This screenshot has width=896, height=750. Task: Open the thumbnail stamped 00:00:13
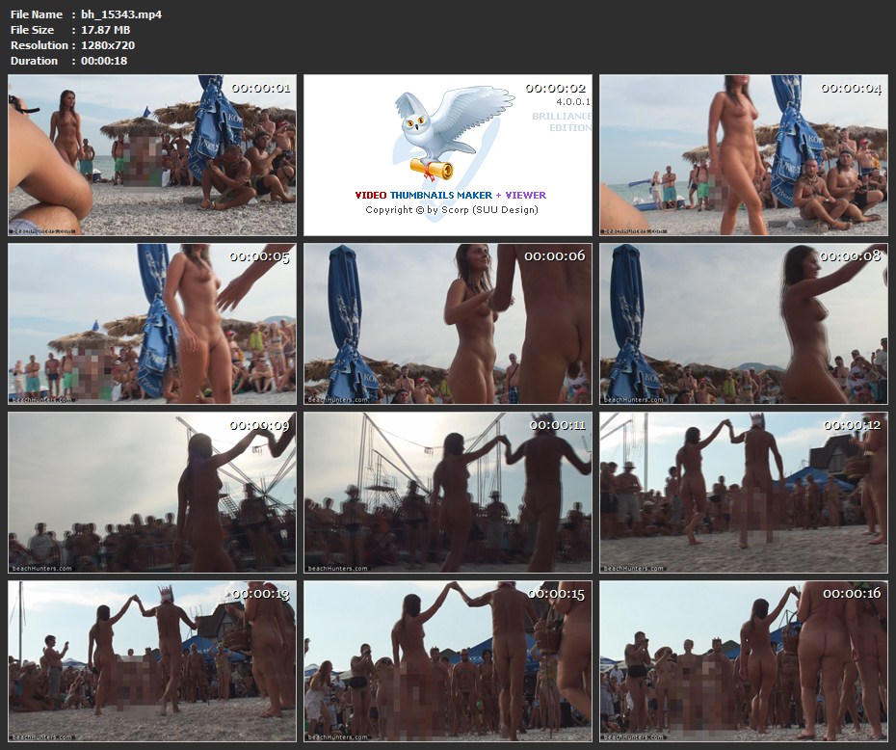tap(152, 661)
